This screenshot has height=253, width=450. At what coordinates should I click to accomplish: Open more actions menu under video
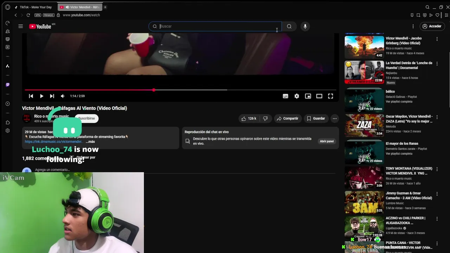point(335,118)
